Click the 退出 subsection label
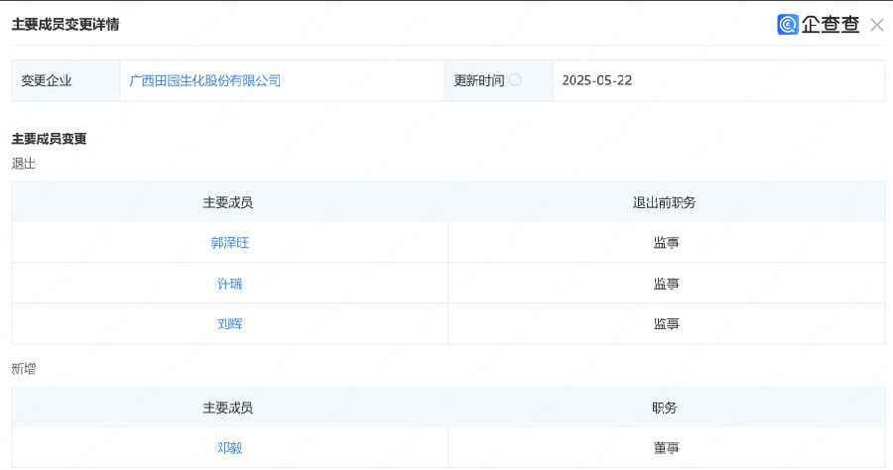Screen dimensions: 893x470 point(24,164)
